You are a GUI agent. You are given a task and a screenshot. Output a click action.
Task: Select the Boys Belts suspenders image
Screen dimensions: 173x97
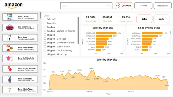10,38
